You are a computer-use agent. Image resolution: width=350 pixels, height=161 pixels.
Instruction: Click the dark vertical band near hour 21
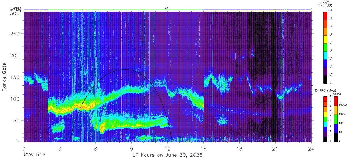tap(274, 77)
